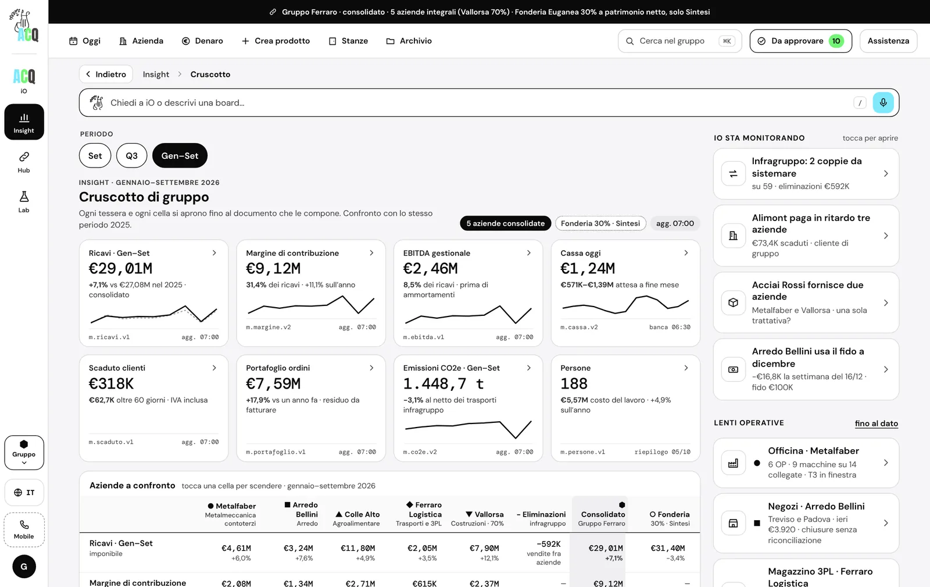Open the Lab flask icon
Viewport: 930px width, 587px height.
pos(24,202)
